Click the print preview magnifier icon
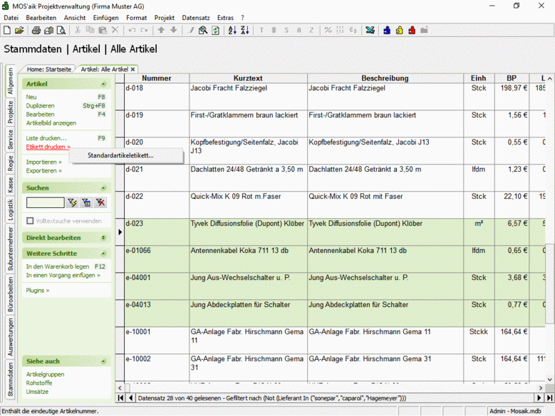 click(x=61, y=31)
